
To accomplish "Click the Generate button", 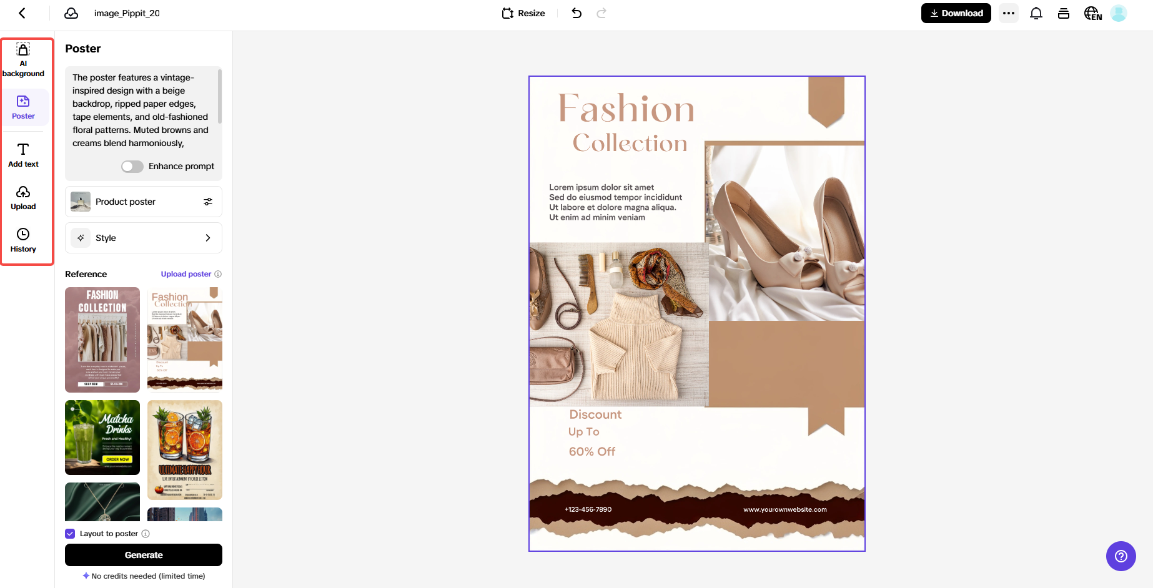I will point(144,555).
